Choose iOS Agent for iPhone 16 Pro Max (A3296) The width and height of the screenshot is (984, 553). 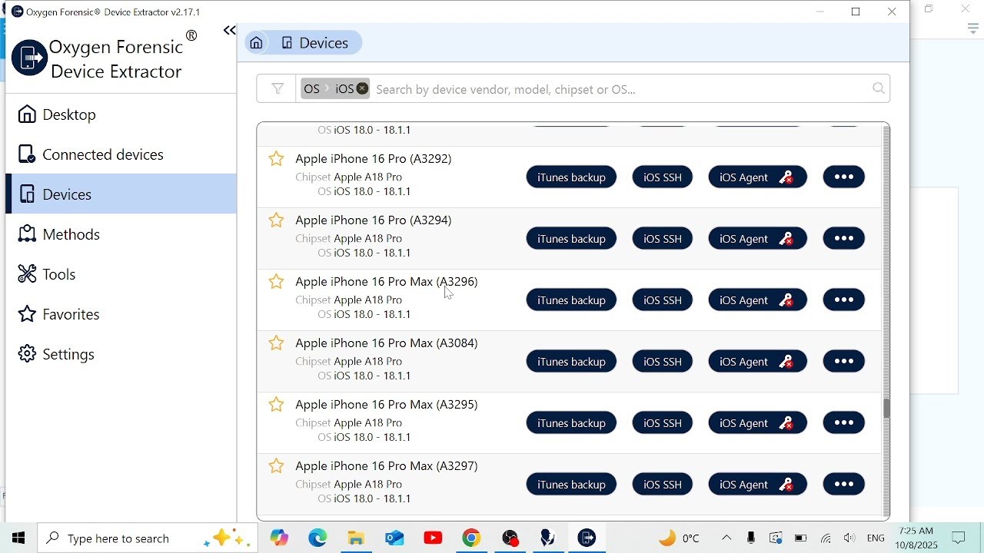tap(757, 300)
